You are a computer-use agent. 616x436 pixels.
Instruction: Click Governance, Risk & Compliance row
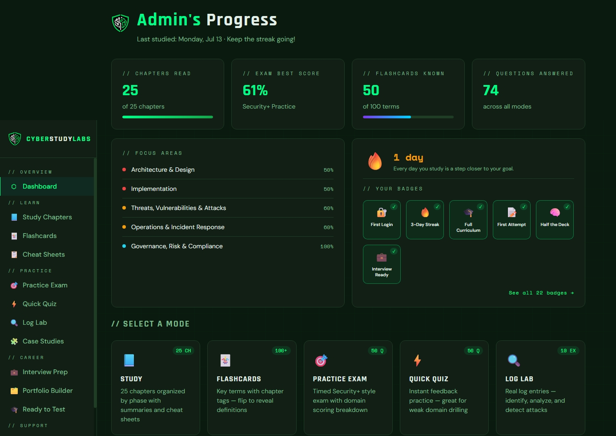point(228,246)
